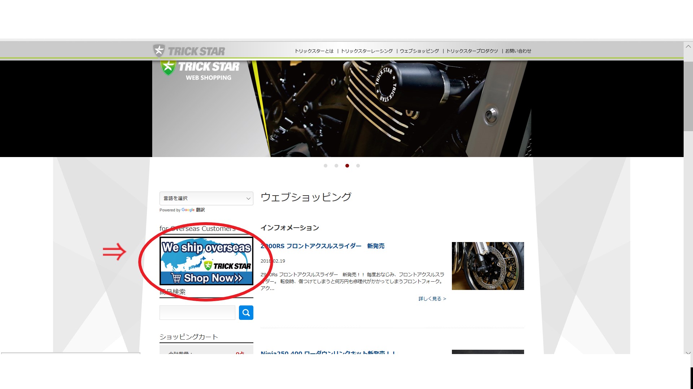The width and height of the screenshot is (693, 389).
Task: Open Z900RS フロントアクスルスライダー 新発売 article
Action: pyautogui.click(x=322, y=246)
